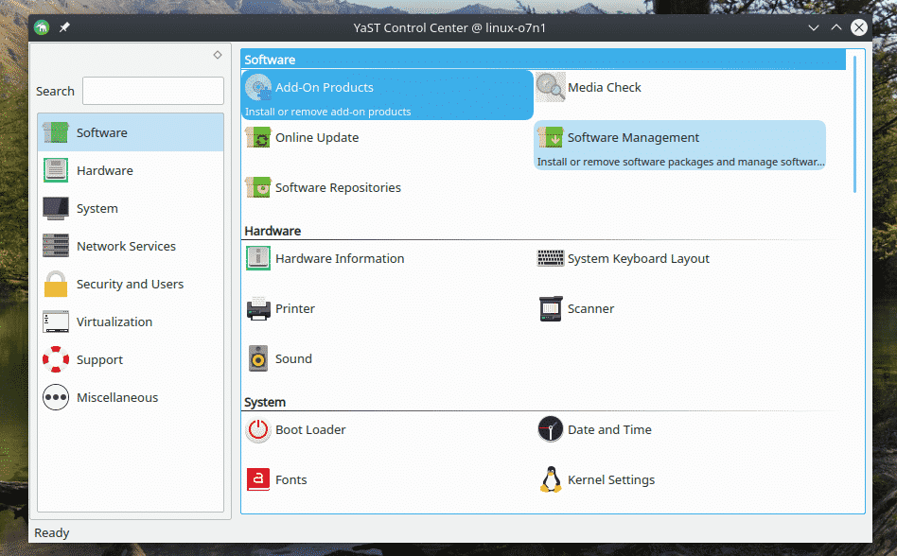Viewport: 897px width, 556px height.
Task: Focus the Search input field
Action: (x=152, y=91)
